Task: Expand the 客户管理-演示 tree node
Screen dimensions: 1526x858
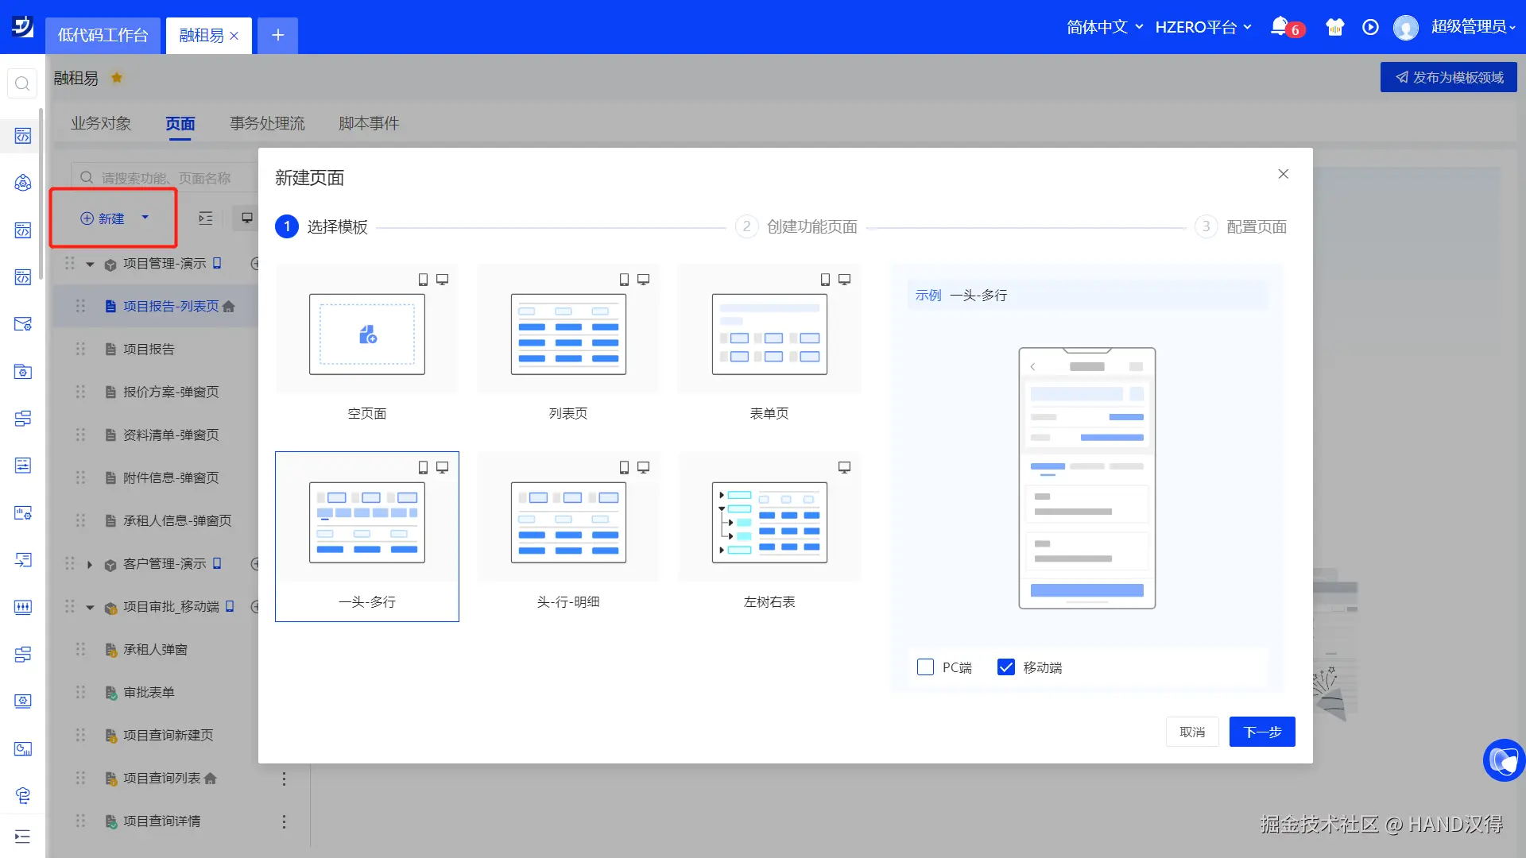Action: pos(90,565)
